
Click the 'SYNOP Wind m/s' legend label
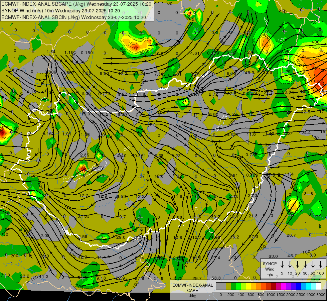point(270,269)
